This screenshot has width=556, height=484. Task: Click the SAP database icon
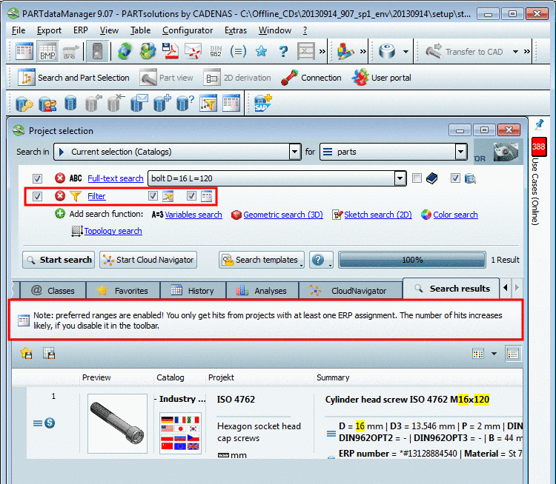tap(263, 103)
